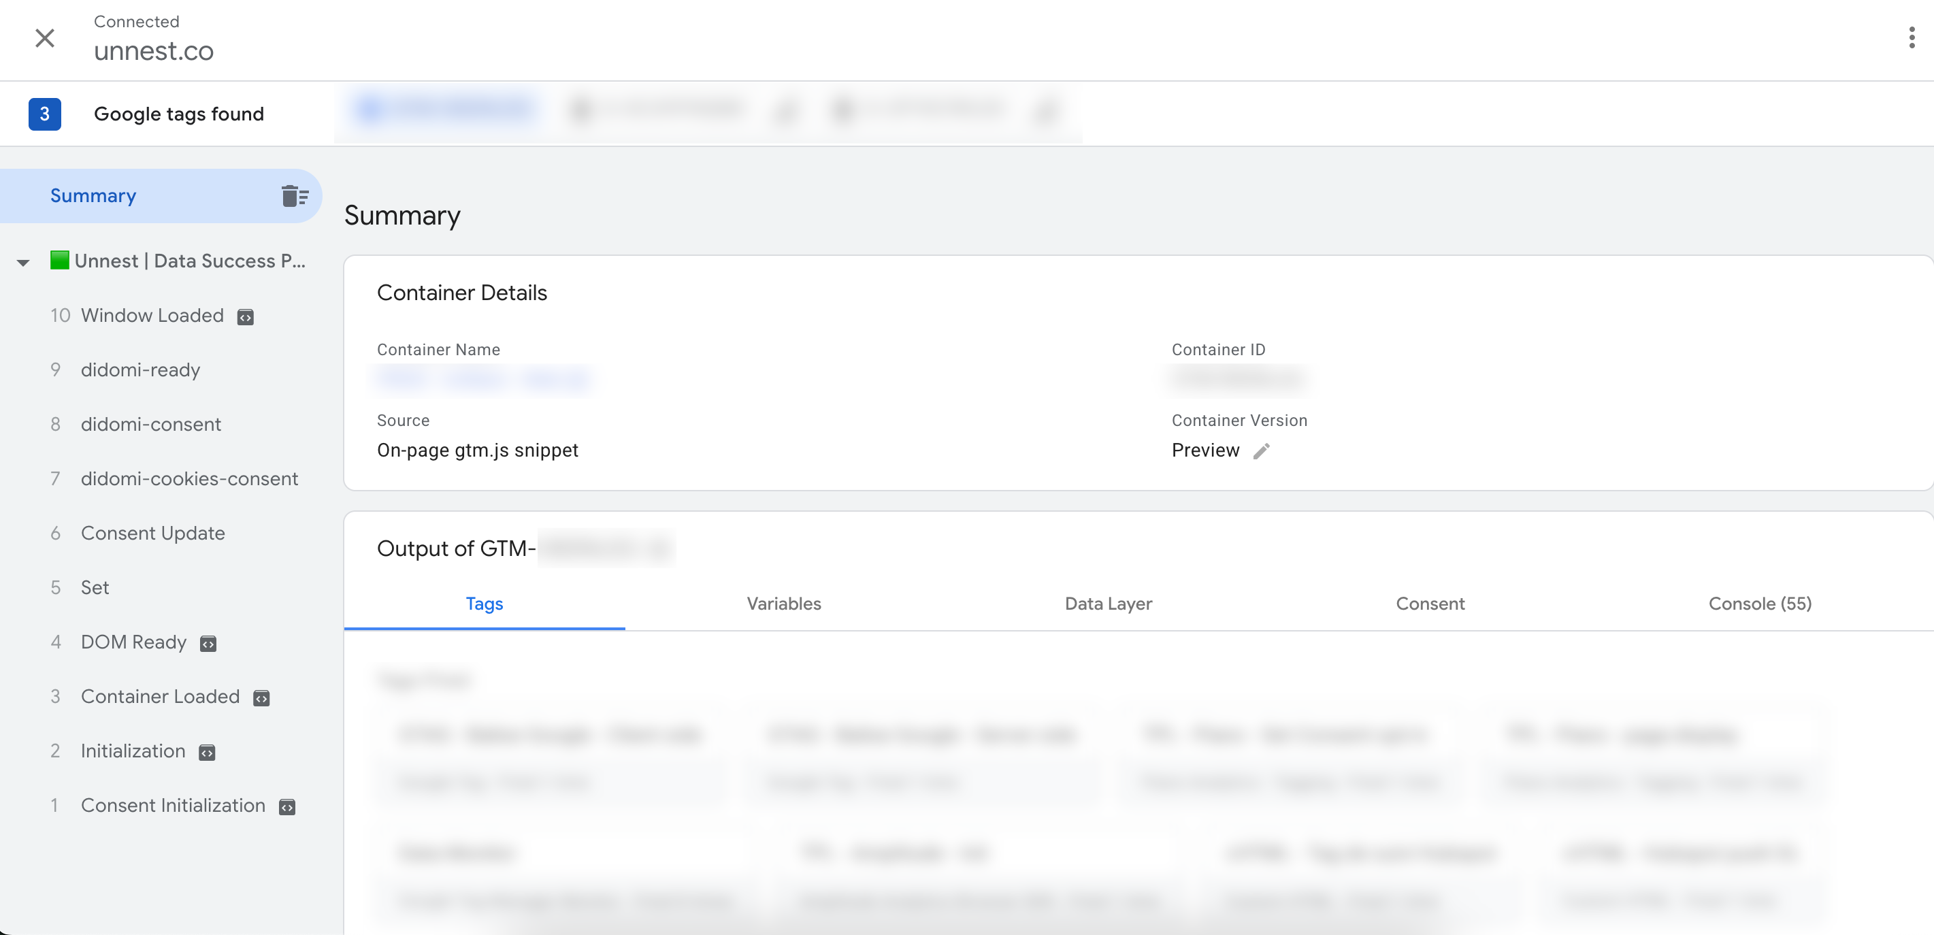Viewport: 1934px width, 935px height.
Task: Select the Consent Update event
Action: pos(152,534)
